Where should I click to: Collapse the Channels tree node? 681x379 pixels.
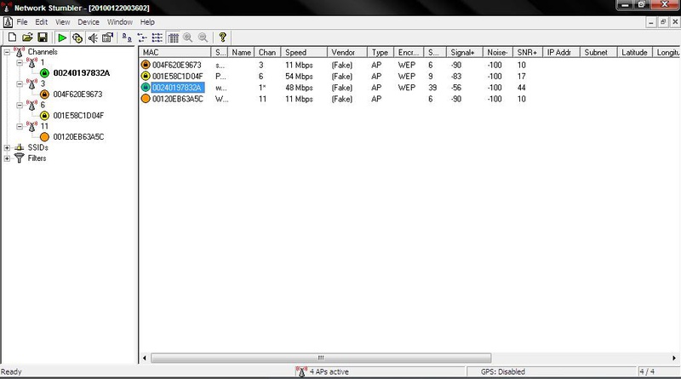[x=7, y=52]
